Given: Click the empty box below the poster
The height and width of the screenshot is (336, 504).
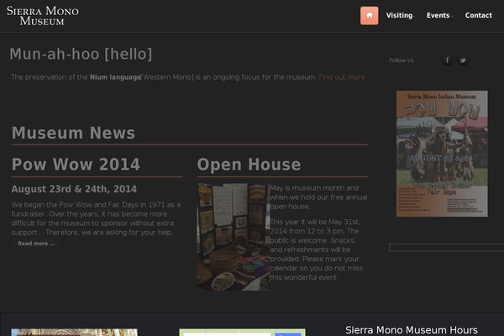Looking at the screenshot, I should pos(446,248).
